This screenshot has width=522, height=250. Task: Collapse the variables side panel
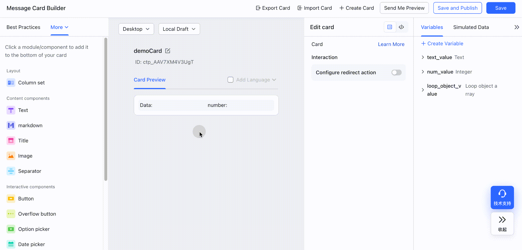517,27
